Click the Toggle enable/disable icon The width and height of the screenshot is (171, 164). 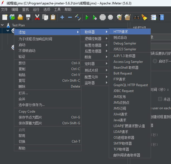coord(78,17)
